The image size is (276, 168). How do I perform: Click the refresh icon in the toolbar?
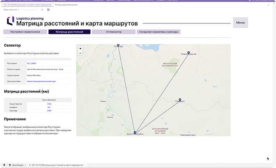[42, 9]
